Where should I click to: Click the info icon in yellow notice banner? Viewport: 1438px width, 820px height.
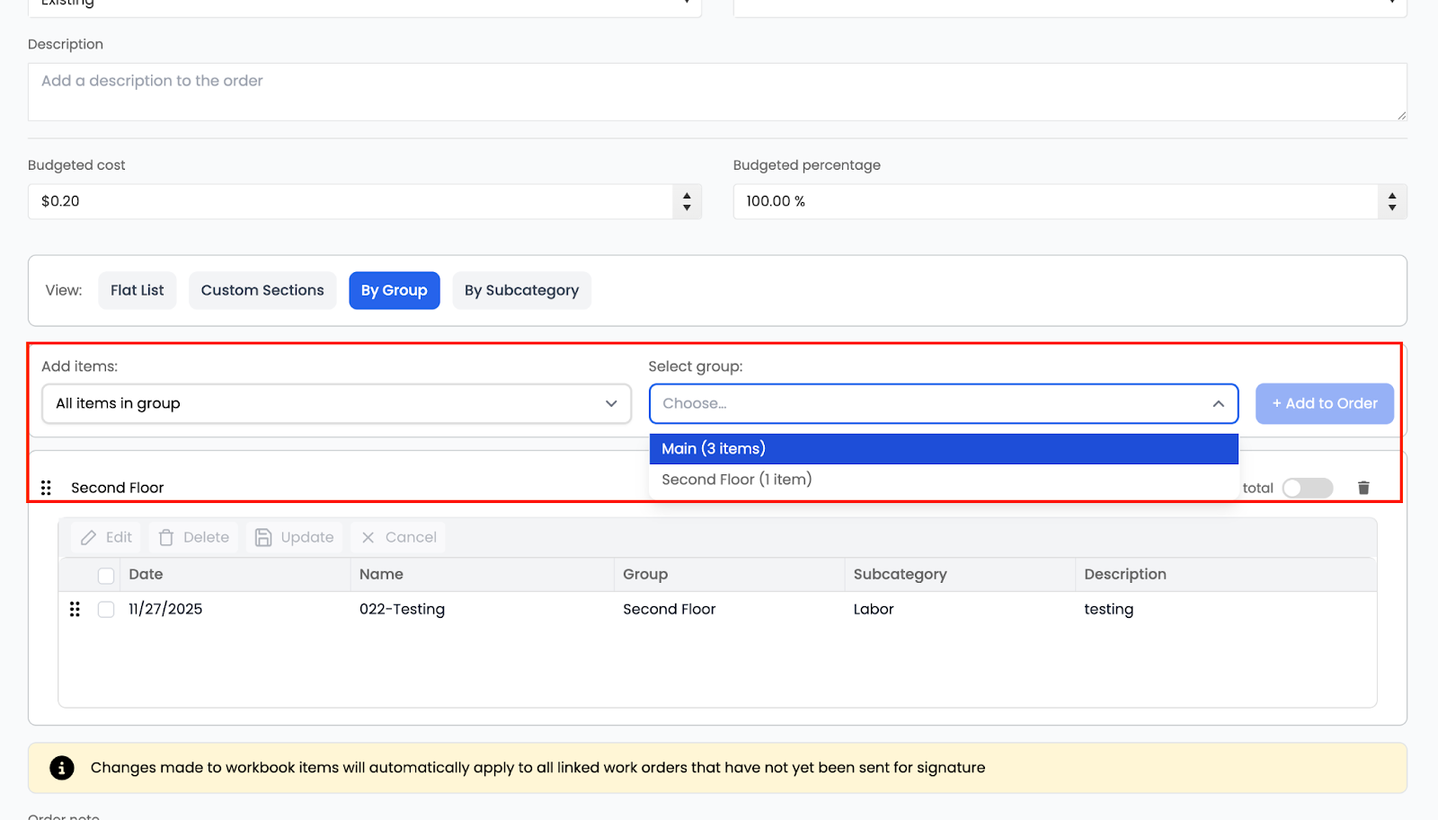point(61,768)
